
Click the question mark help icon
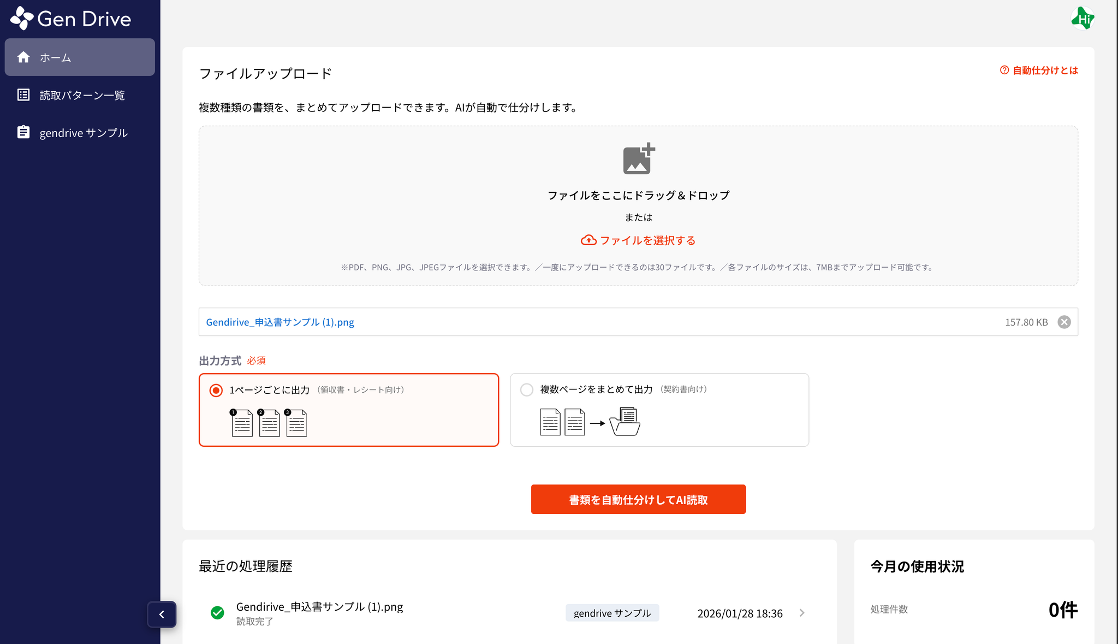pyautogui.click(x=1004, y=70)
